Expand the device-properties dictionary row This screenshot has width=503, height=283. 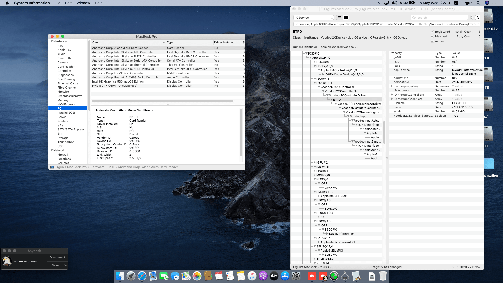(392, 86)
